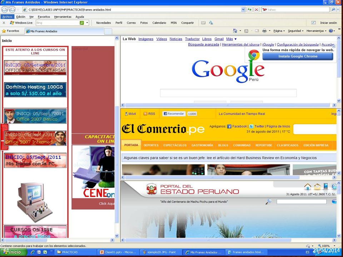Open the blue Help question mark icon
The height and width of the screenshot is (257, 343).
pos(331,31)
